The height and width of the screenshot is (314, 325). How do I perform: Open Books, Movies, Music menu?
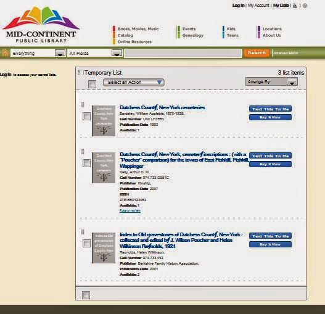138,29
